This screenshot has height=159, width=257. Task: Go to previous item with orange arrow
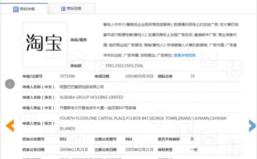click(x=10, y=126)
